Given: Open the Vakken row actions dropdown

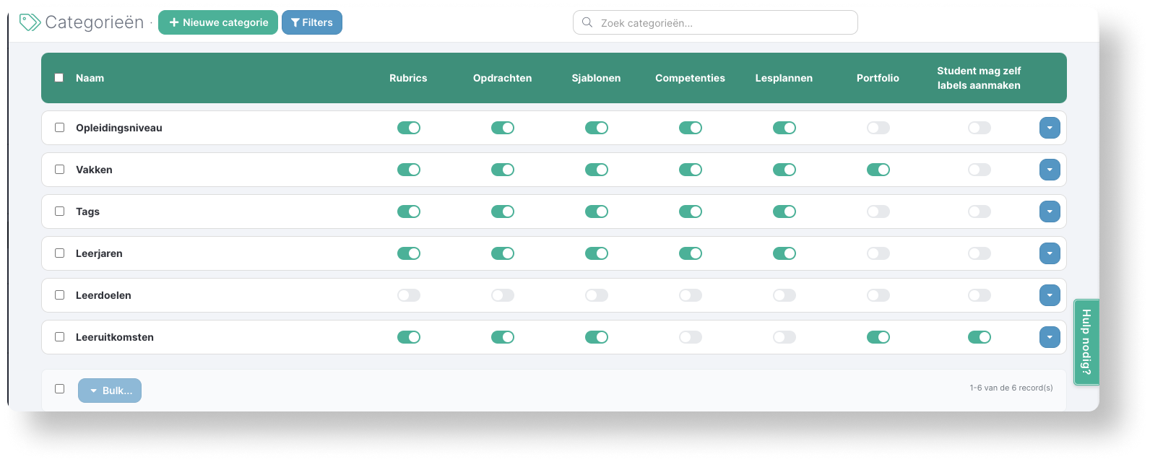Looking at the screenshot, I should tap(1050, 170).
